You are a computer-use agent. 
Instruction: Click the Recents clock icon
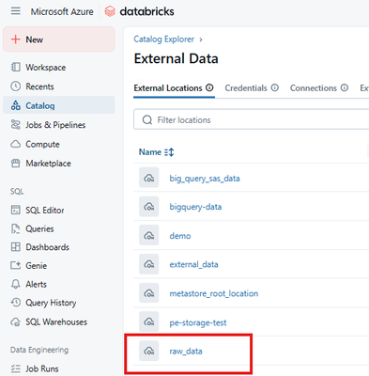click(x=16, y=86)
